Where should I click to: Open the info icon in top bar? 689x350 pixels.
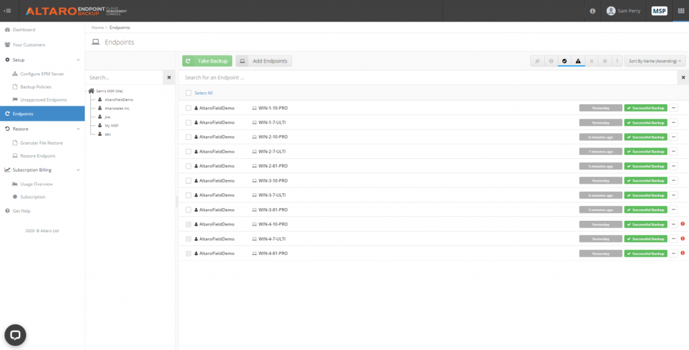(592, 11)
